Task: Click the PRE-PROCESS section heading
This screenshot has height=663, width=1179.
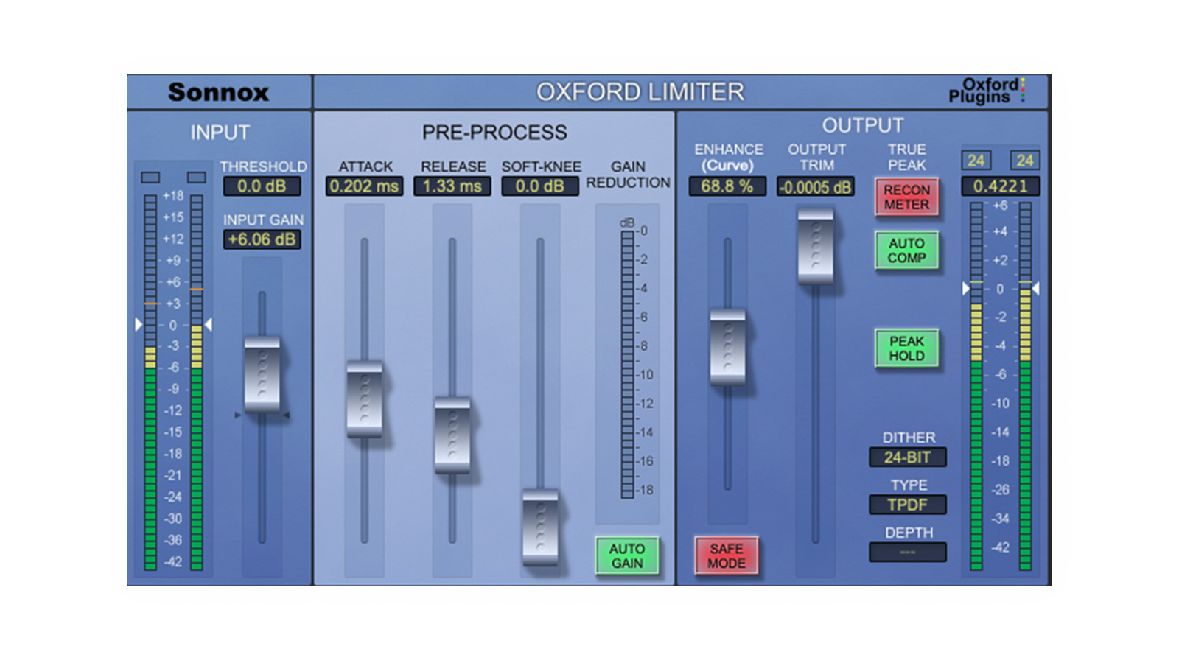Action: tap(494, 133)
